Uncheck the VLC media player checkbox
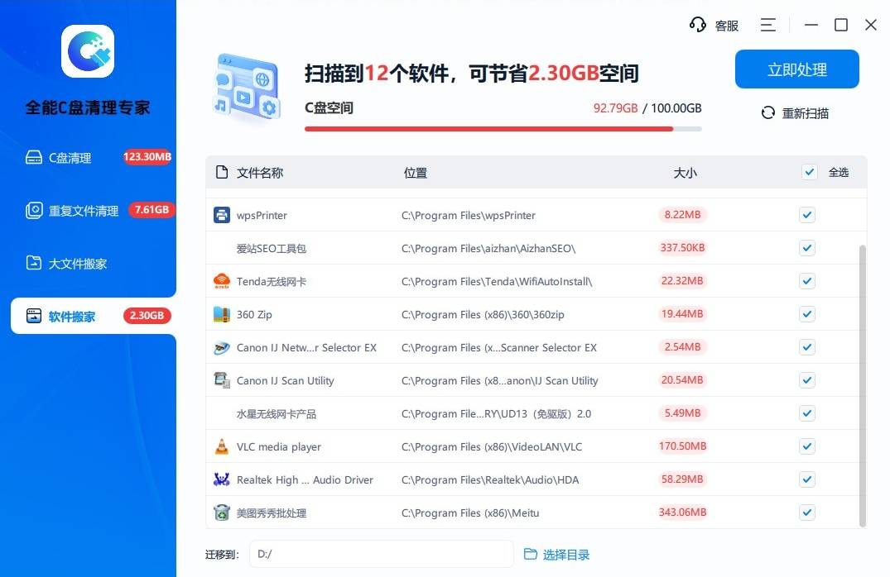890x577 pixels. (x=807, y=446)
